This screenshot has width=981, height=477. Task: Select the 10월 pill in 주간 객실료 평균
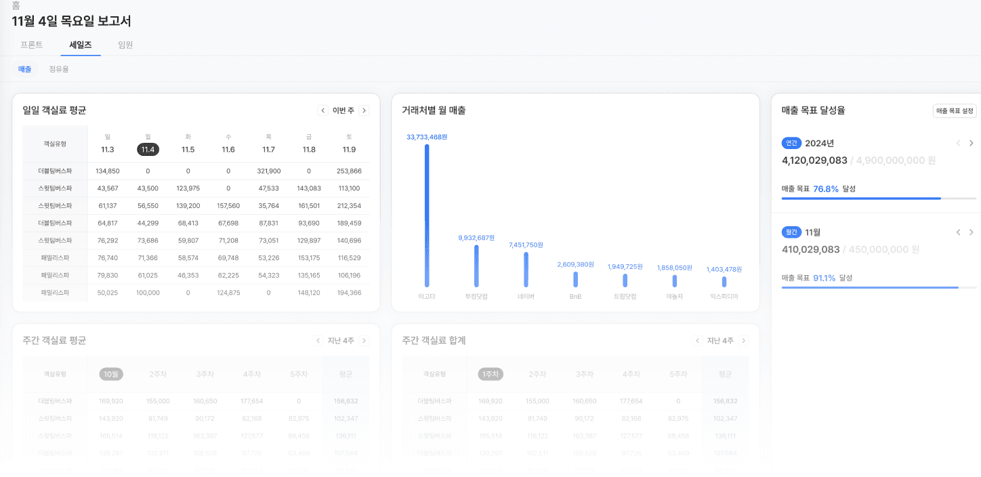pos(111,374)
